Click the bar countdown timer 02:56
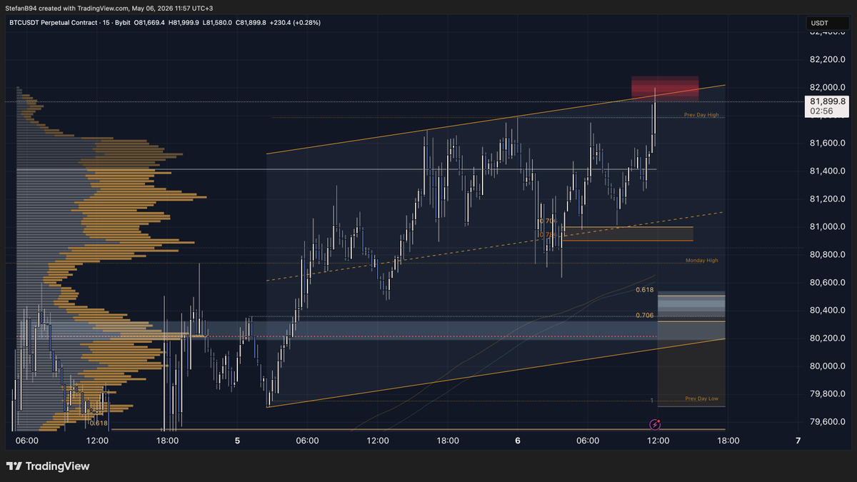 (x=823, y=111)
